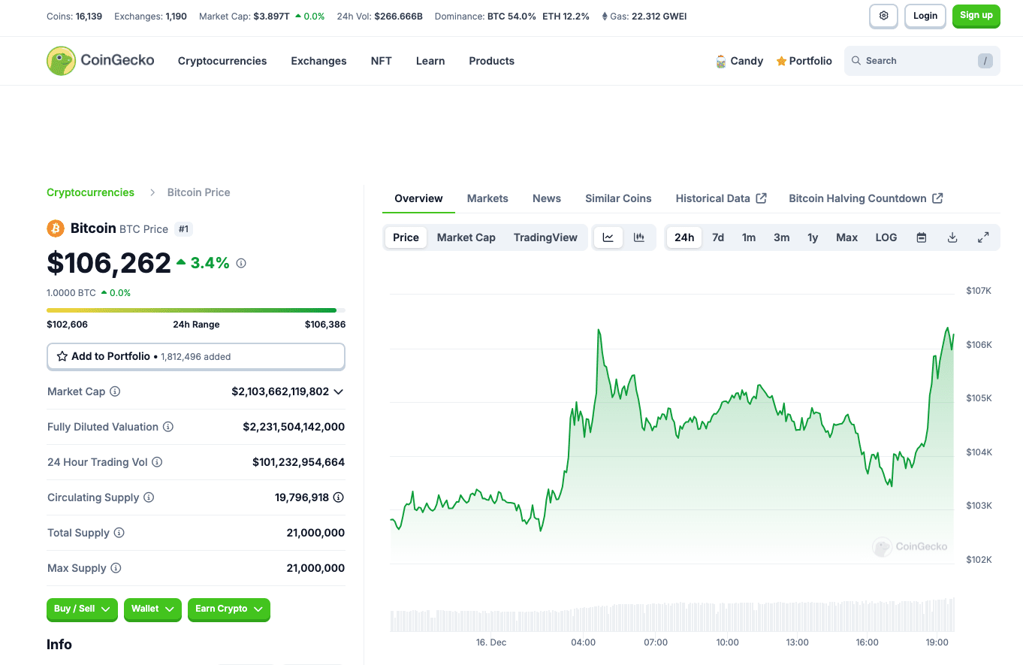Click star icon in Add to Portfolio
This screenshot has height=665, width=1023.
[x=62, y=356]
